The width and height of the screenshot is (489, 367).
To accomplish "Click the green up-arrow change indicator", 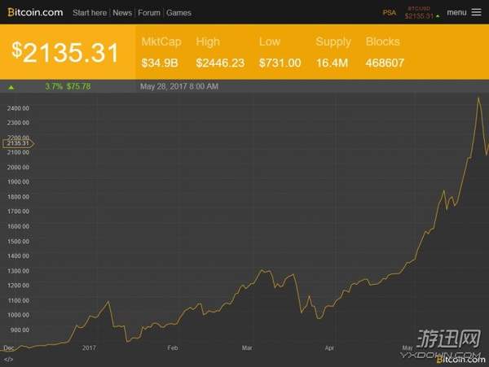I will [x=11, y=85].
